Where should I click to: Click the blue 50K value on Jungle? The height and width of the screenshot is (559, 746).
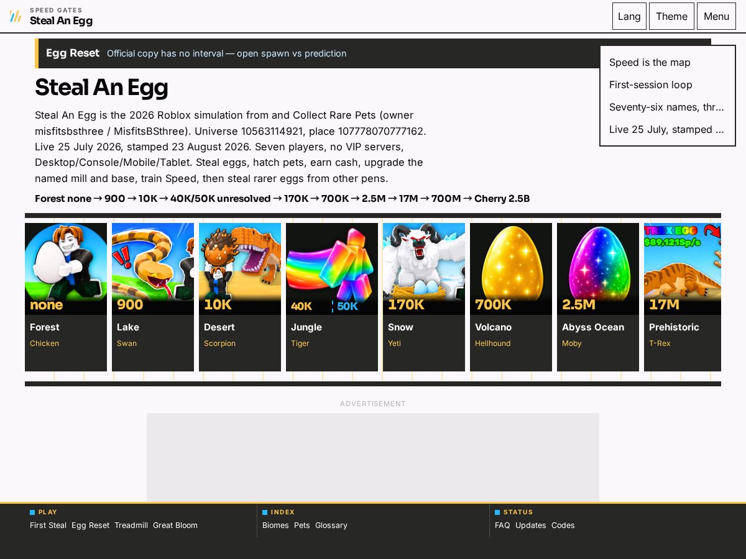pos(348,306)
